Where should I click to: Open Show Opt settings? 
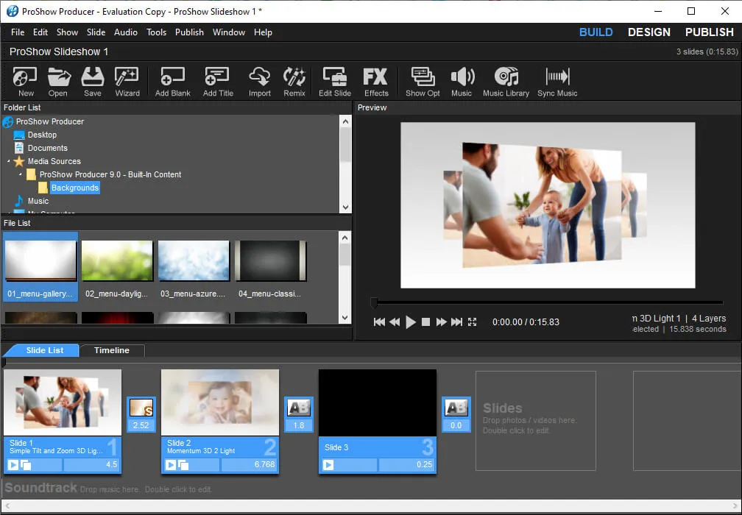(423, 82)
